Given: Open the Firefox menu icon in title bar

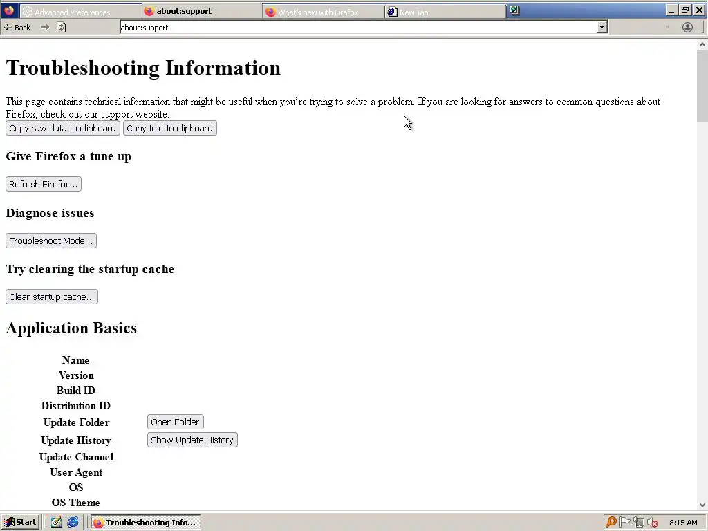Looking at the screenshot, I should 9,10.
